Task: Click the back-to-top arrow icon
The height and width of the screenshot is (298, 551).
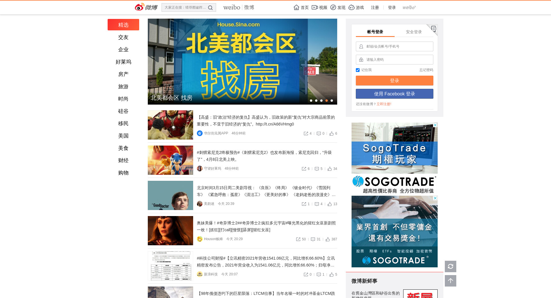Action: [x=450, y=281]
